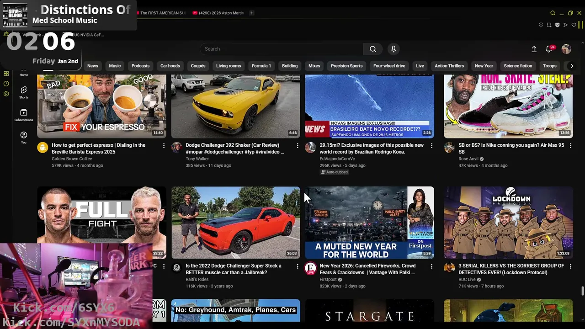Screen dimensions: 585x329
Task: Switch to the 2026 Aston Martin browser tab
Action: click(218, 13)
